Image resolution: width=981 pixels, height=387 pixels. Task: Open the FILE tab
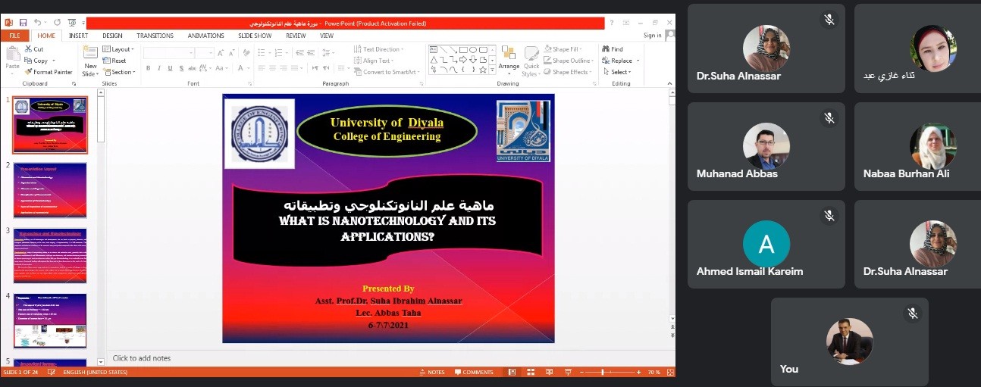pyautogui.click(x=14, y=36)
